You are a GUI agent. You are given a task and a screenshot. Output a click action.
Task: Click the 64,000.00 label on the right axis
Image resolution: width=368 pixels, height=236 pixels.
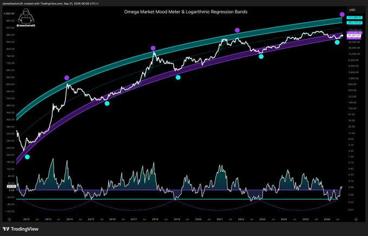point(354,42)
